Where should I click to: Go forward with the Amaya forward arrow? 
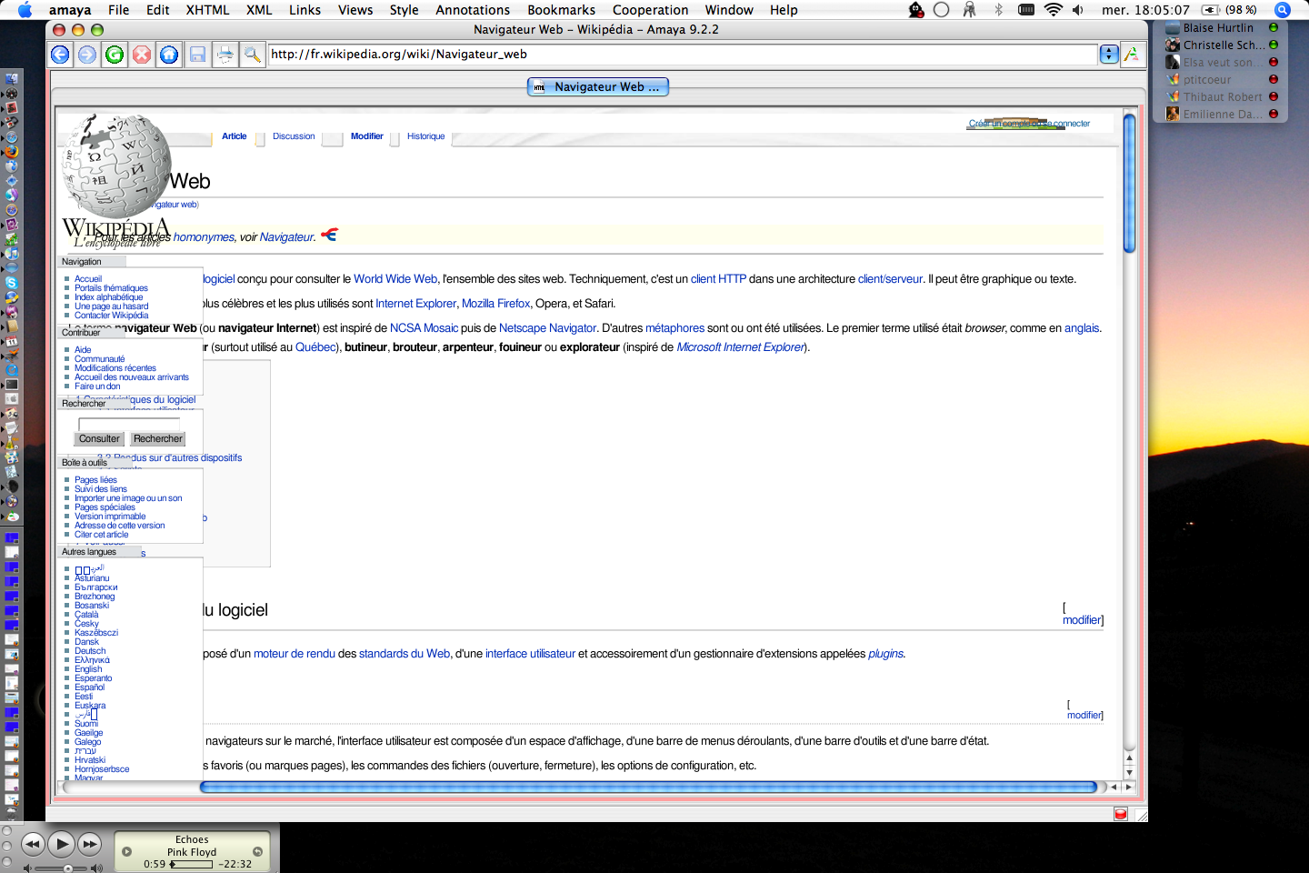click(x=87, y=55)
